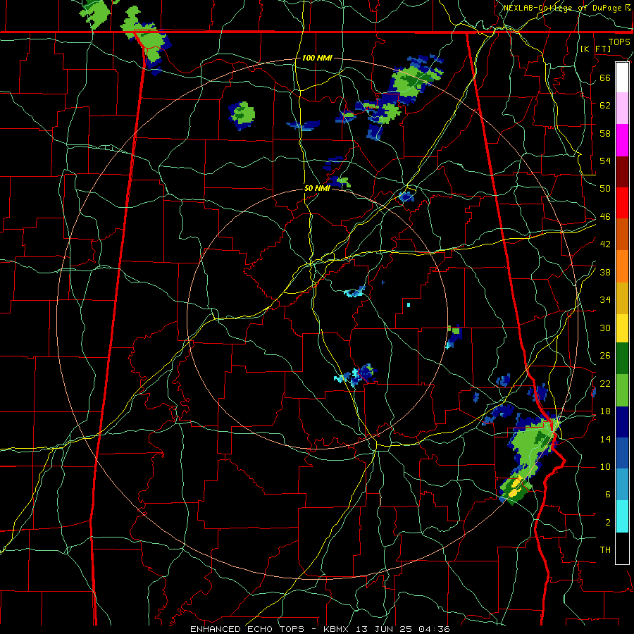Image resolution: width=634 pixels, height=634 pixels.
Task: Click the 100 NMI range ring label
Action: coord(317,58)
